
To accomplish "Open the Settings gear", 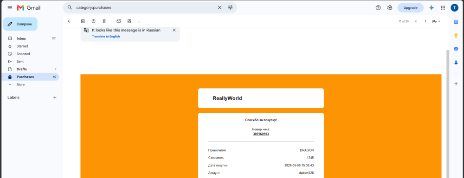I will [390, 8].
